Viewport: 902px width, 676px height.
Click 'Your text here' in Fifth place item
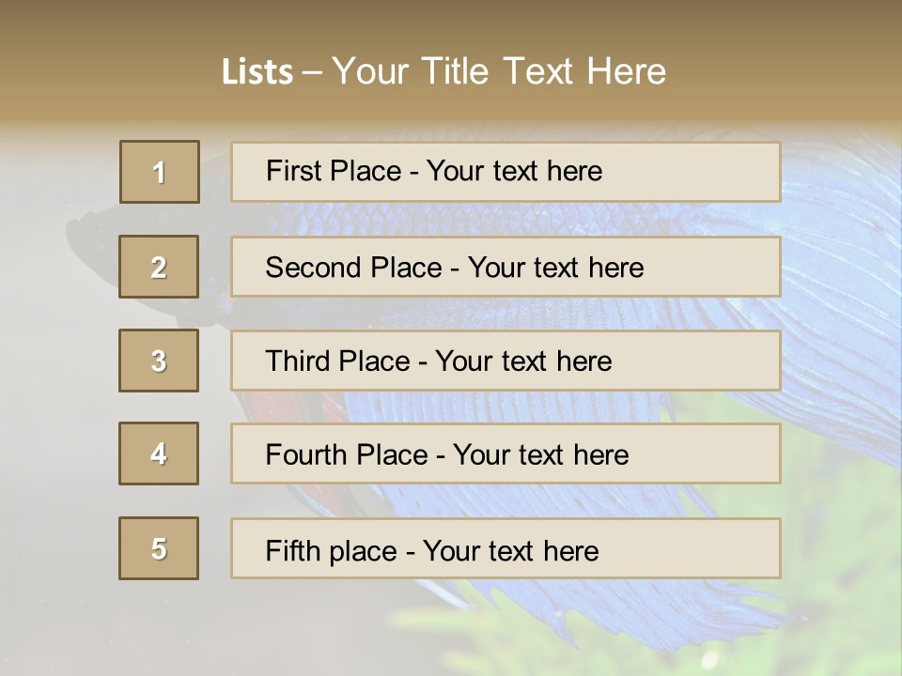click(x=510, y=550)
